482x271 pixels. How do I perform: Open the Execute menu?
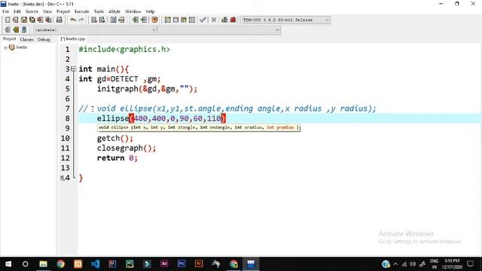82,11
